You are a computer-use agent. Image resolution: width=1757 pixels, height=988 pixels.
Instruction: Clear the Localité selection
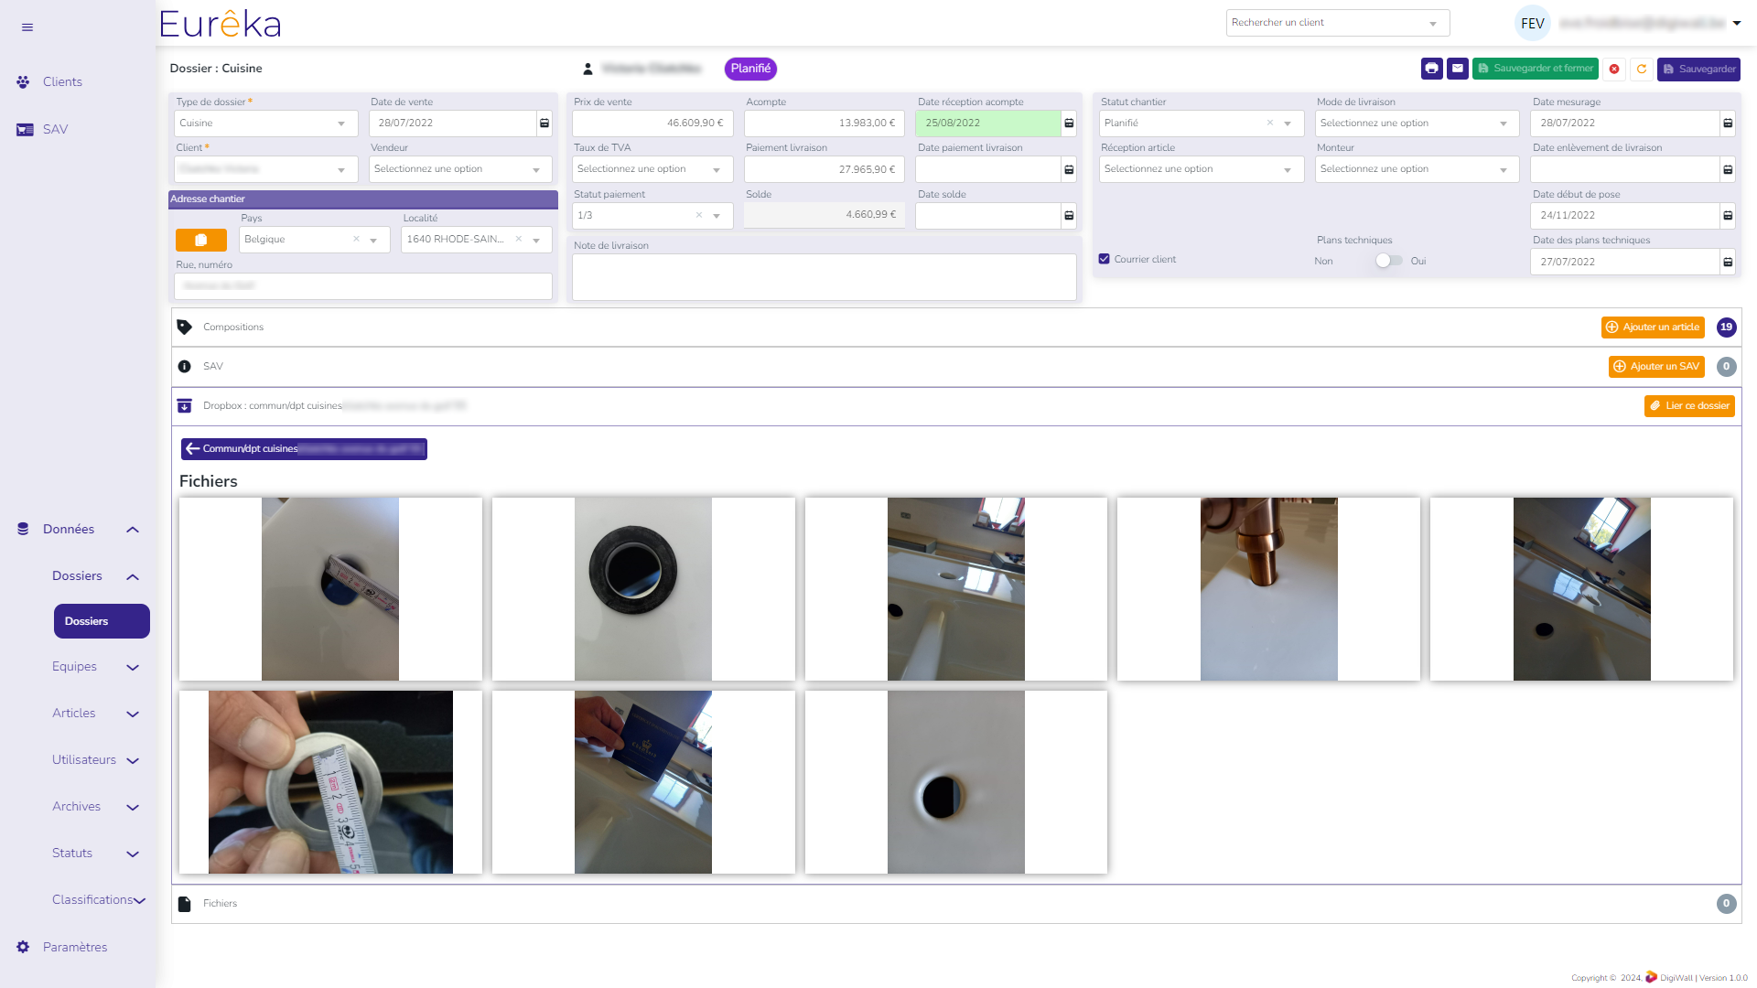(x=519, y=240)
